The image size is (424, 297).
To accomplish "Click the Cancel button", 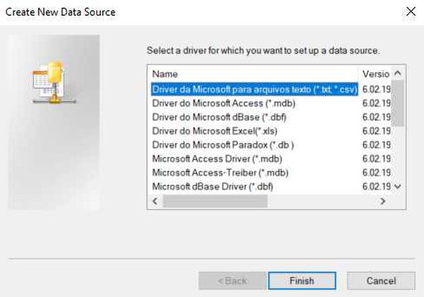I will coord(381,281).
